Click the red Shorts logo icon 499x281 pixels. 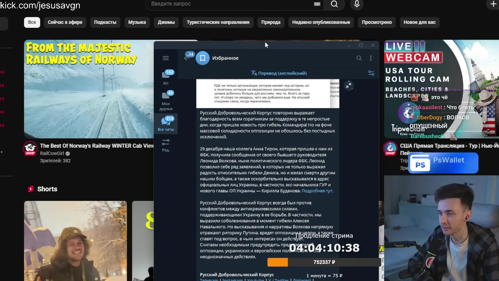(x=31, y=189)
